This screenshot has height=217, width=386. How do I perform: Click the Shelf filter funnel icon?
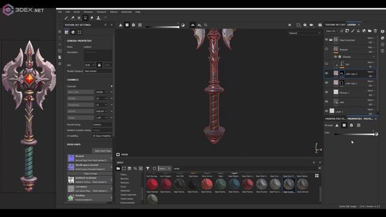click(148, 169)
